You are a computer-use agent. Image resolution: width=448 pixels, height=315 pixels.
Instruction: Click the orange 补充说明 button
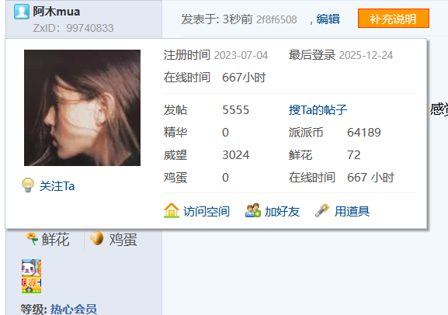(x=394, y=19)
